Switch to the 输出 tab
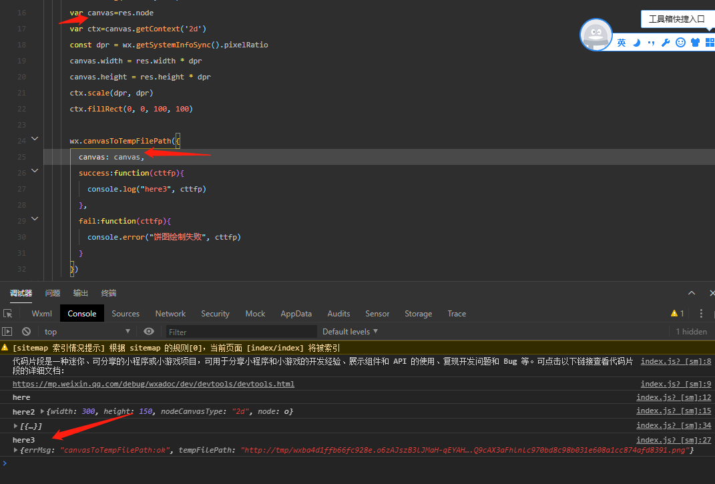 click(80, 293)
